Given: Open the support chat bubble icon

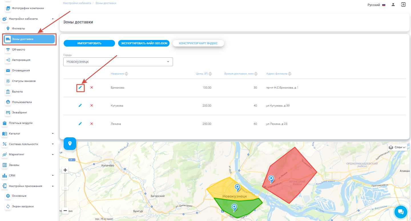Looking at the screenshot, I should pos(400,211).
